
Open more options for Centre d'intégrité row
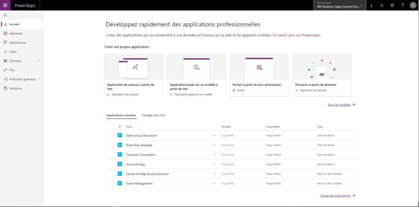(214, 174)
